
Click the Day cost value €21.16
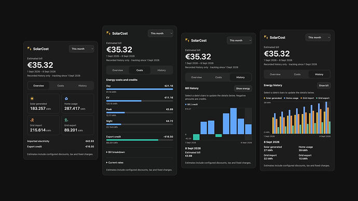click(x=169, y=86)
